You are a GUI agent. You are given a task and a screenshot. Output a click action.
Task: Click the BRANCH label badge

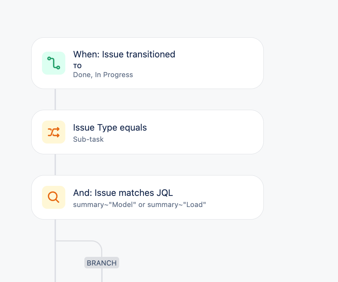tap(102, 263)
